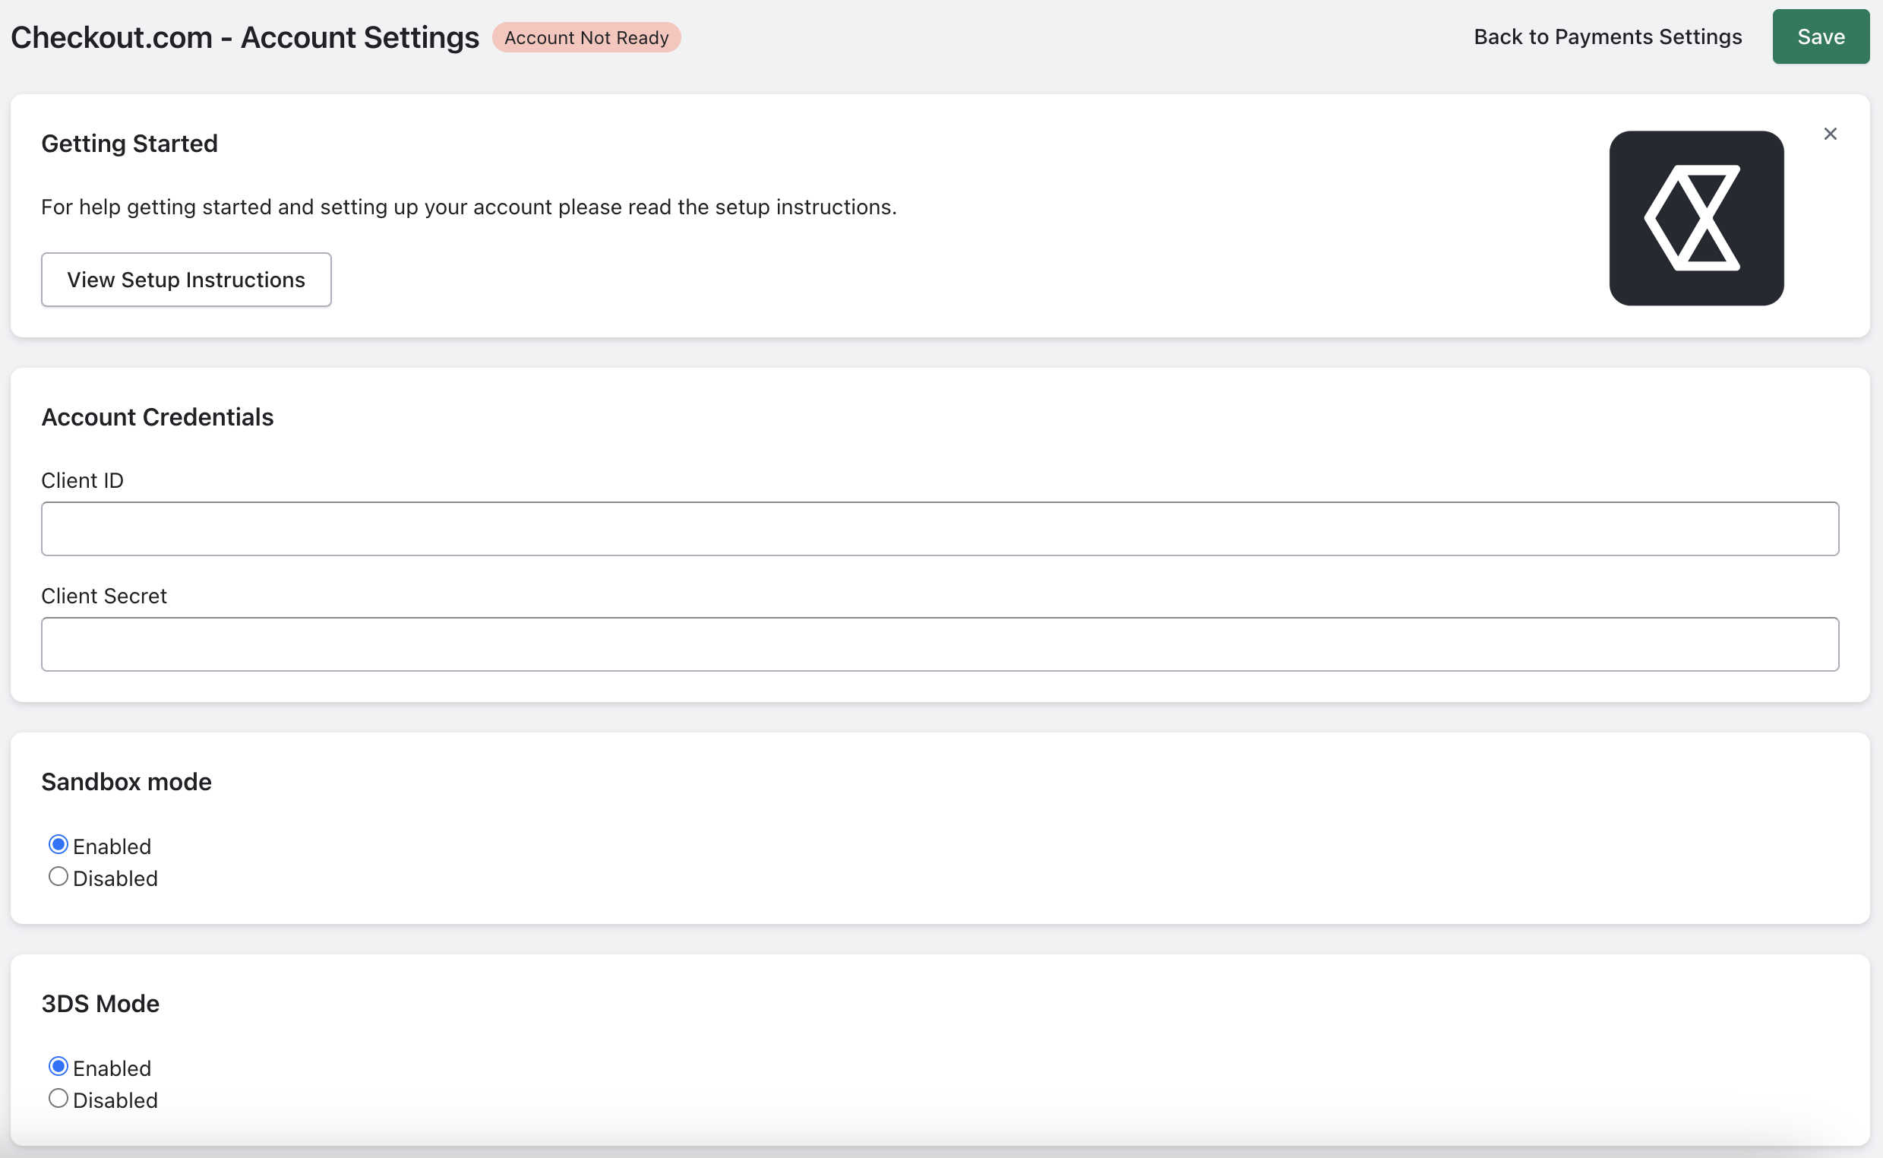Click the setup instructions help text
The image size is (1883, 1158).
(469, 206)
